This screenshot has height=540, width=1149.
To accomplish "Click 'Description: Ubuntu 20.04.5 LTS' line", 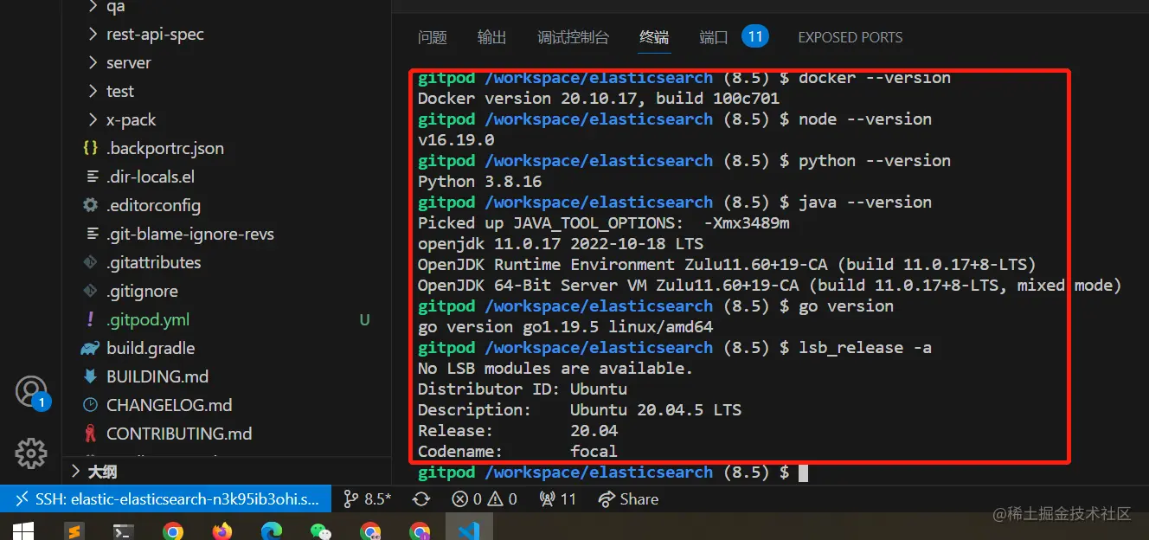I will pyautogui.click(x=580, y=410).
